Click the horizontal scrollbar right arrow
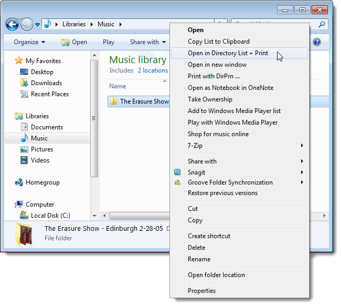 pos(324,216)
